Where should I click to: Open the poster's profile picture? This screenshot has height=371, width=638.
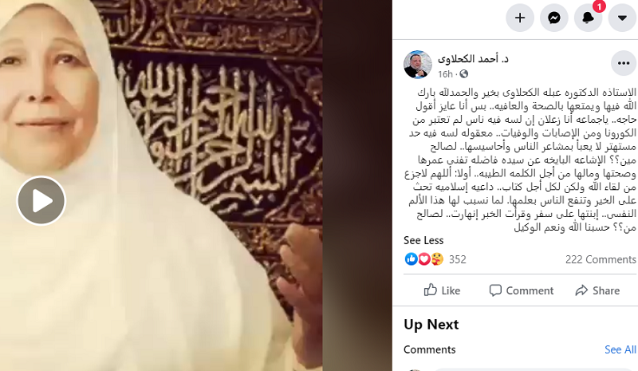pos(417,65)
